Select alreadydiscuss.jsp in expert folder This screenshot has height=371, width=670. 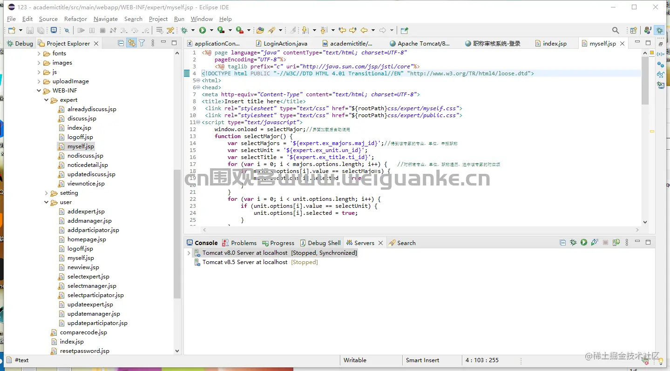[87, 109]
